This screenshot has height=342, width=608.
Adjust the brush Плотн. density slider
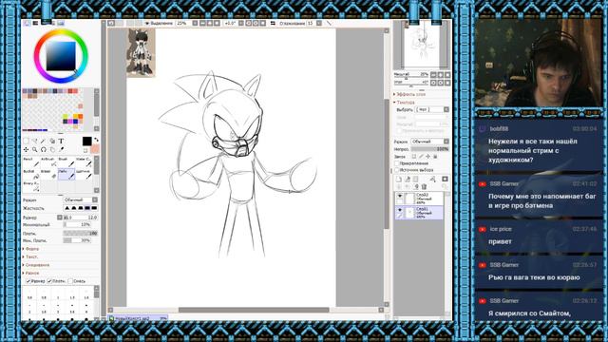click(80, 234)
